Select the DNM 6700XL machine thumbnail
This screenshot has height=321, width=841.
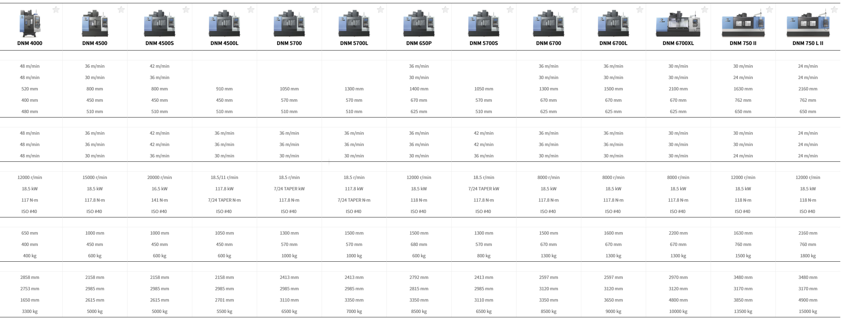click(678, 24)
